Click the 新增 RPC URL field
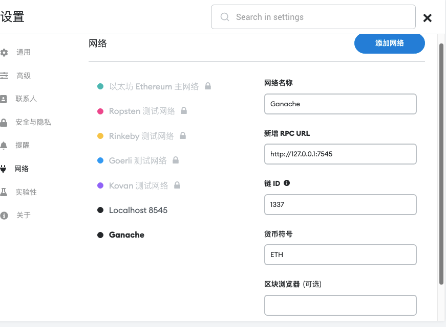446x327 pixels. pyautogui.click(x=340, y=154)
